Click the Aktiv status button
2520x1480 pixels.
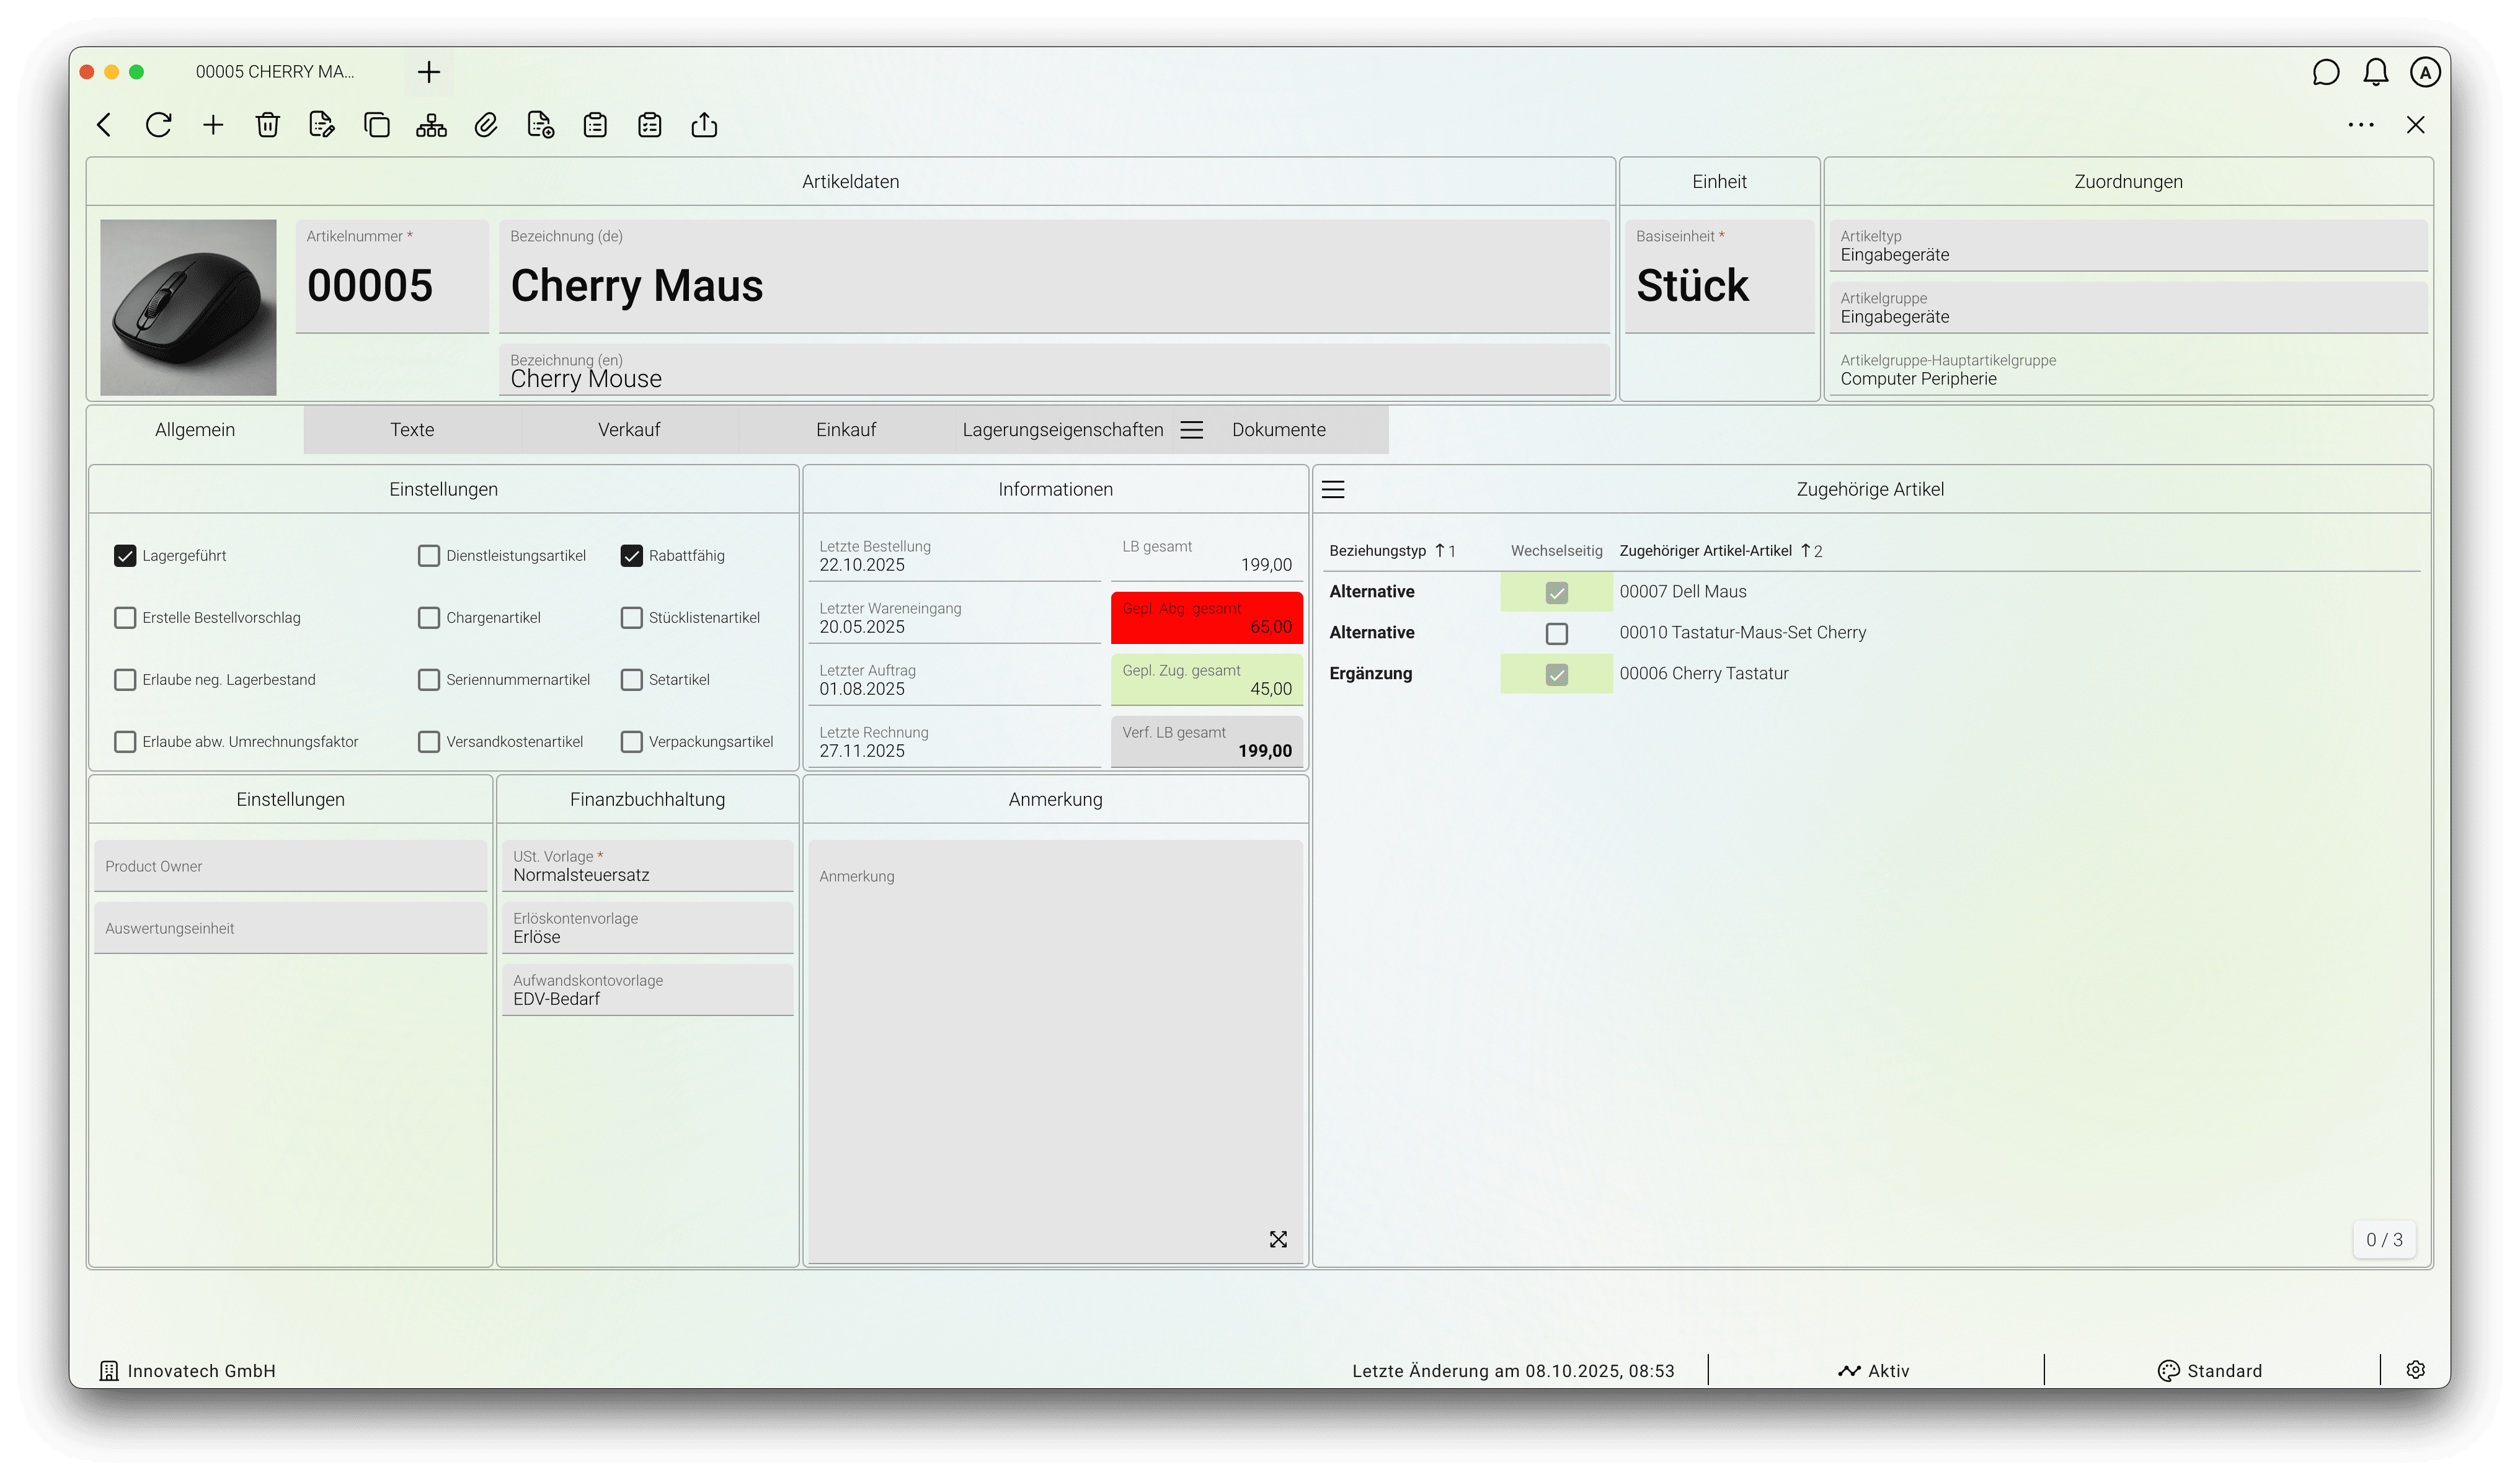click(x=1874, y=1370)
